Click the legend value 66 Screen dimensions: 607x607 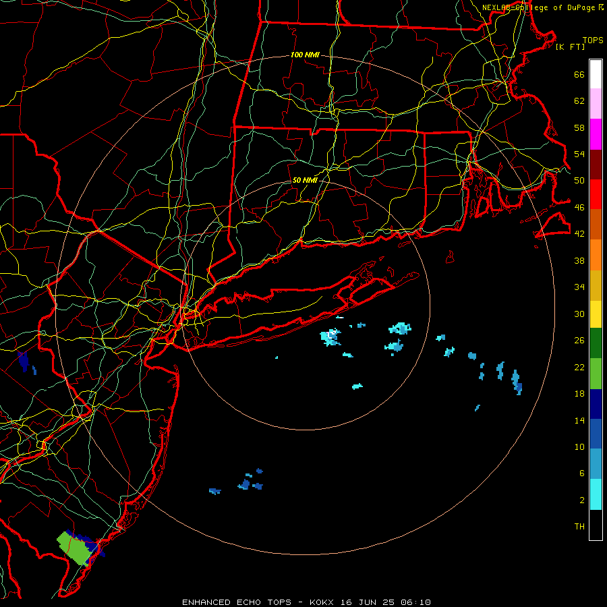coord(579,74)
